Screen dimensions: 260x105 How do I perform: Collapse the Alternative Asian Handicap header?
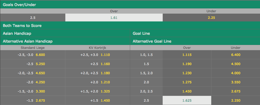(x=65, y=41)
